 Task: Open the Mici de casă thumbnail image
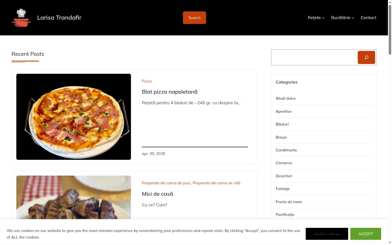point(73,197)
